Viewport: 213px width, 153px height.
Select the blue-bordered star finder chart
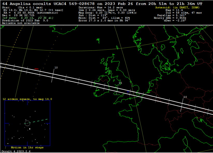pos(27,123)
